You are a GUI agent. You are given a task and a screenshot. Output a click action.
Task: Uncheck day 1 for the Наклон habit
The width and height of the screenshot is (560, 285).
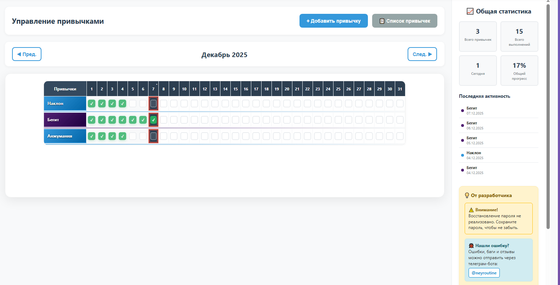(91, 104)
